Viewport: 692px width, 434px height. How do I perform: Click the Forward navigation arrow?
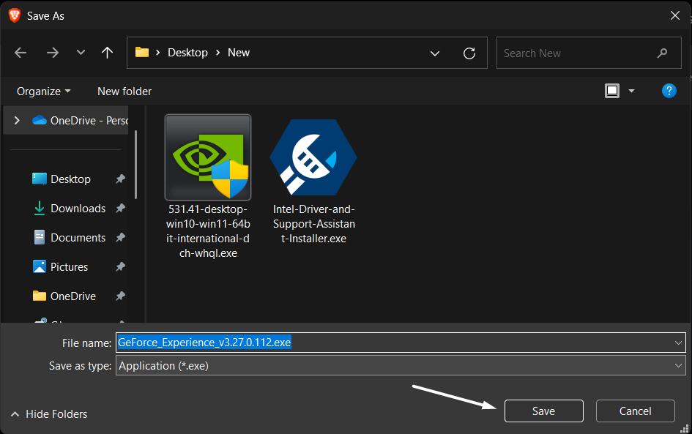tap(52, 53)
